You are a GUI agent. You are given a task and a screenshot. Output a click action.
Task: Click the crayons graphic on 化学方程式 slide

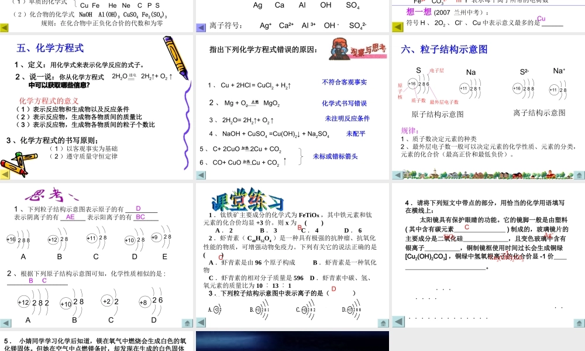tap(18, 163)
